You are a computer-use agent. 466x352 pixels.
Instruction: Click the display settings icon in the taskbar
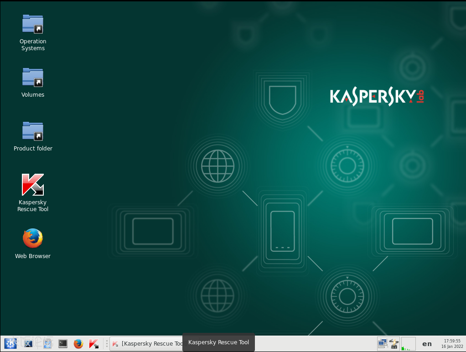pyautogui.click(x=28, y=343)
